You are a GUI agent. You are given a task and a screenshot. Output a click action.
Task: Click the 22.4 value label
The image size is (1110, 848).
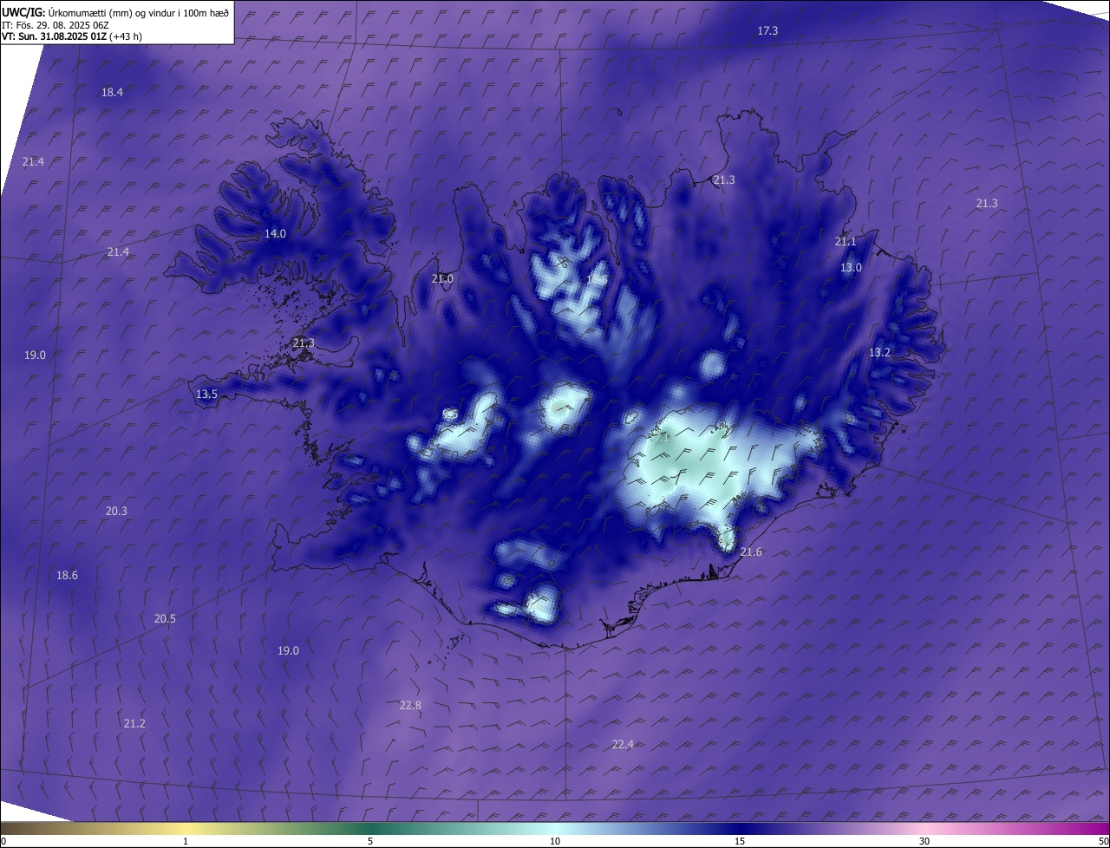pyautogui.click(x=623, y=745)
